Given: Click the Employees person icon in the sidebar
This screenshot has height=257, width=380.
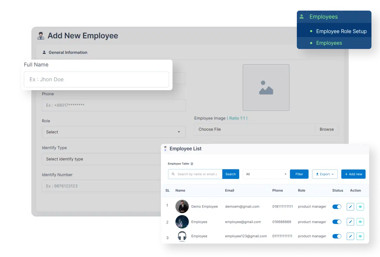Looking at the screenshot, I should 301,16.
